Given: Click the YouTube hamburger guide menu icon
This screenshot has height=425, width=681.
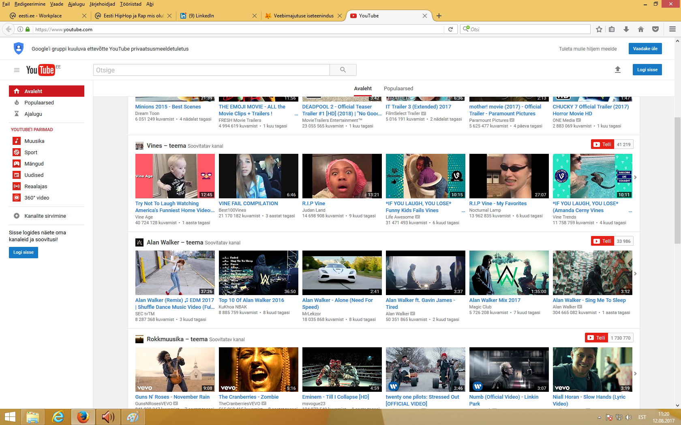Looking at the screenshot, I should click(17, 70).
